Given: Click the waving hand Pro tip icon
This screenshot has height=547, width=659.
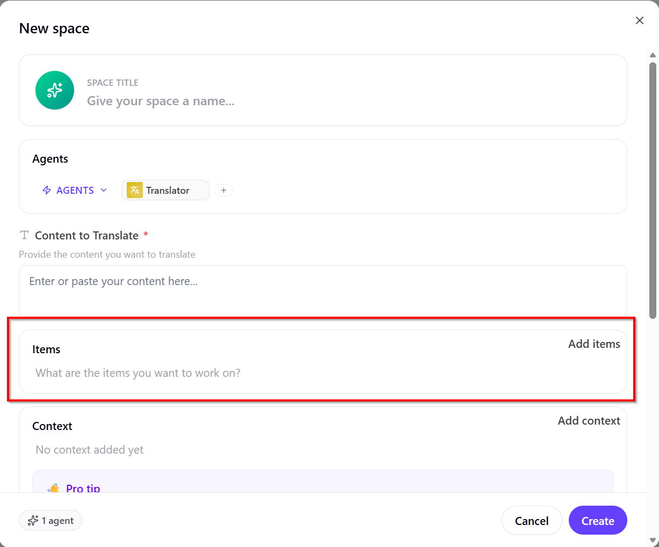Looking at the screenshot, I should [x=53, y=488].
